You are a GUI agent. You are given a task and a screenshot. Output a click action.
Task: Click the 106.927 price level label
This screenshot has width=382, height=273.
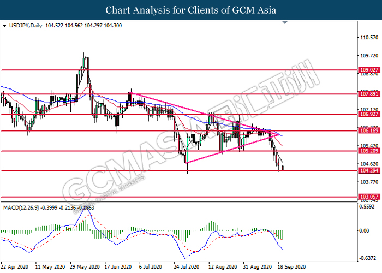point(369,114)
